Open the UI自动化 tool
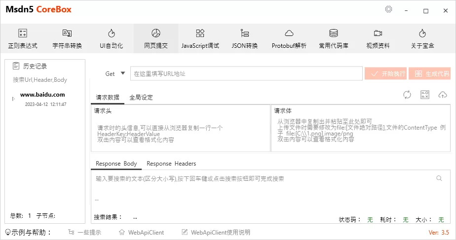The image size is (456, 240). (x=112, y=38)
